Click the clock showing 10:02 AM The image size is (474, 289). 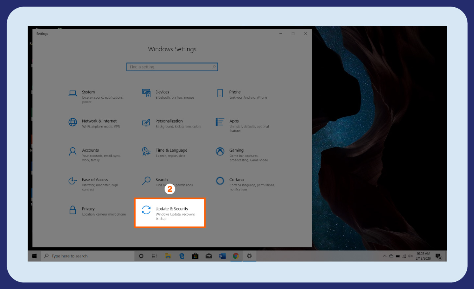pyautogui.click(x=423, y=253)
